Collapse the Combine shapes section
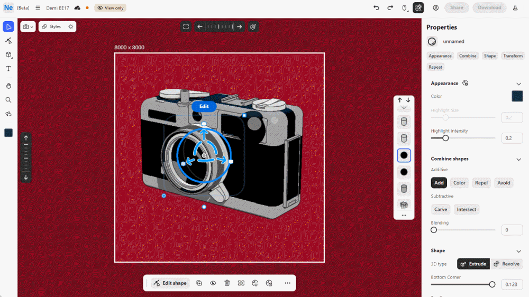Image resolution: width=529 pixels, height=297 pixels. click(518, 159)
